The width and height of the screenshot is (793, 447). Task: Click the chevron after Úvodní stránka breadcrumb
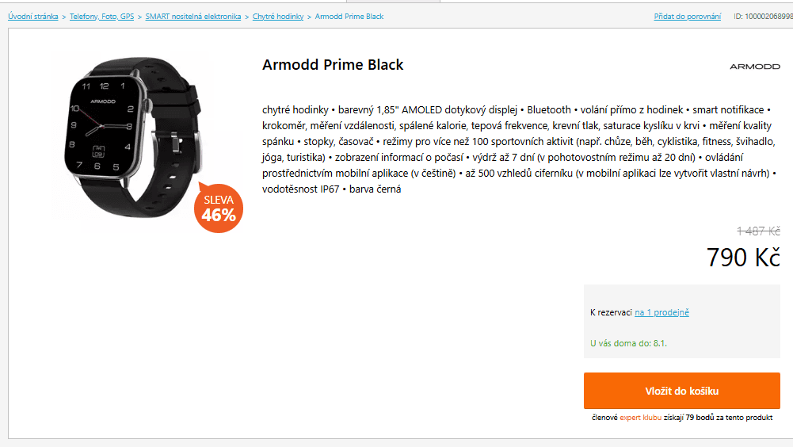pyautogui.click(x=64, y=17)
